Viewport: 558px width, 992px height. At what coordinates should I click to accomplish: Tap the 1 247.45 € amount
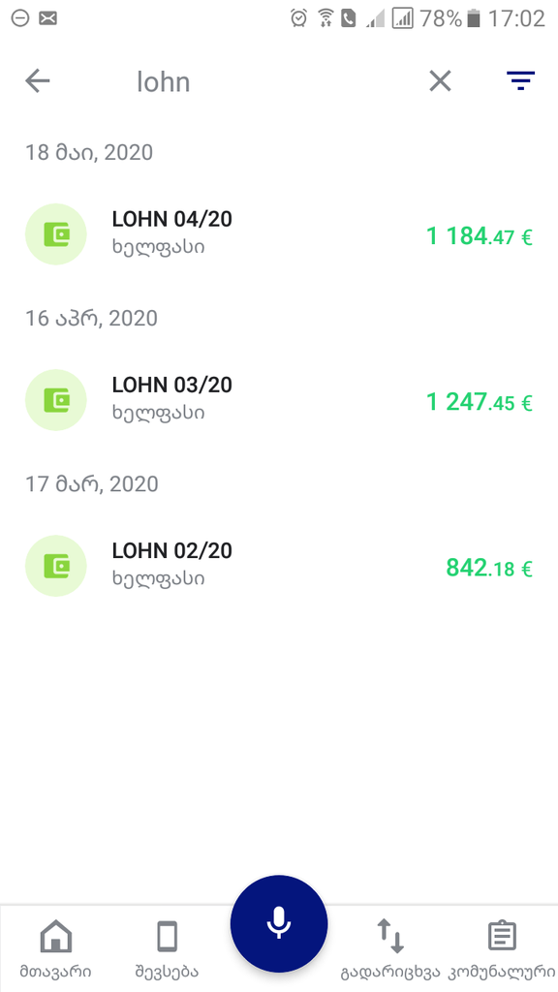coord(480,402)
